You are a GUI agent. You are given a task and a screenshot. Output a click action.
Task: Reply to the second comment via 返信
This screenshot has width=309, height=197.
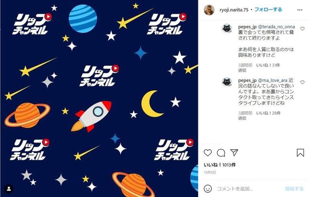(x=242, y=118)
